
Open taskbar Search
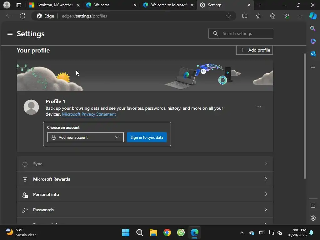coord(140,232)
